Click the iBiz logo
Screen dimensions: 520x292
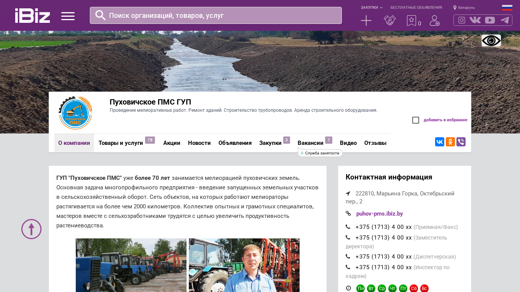(x=32, y=16)
